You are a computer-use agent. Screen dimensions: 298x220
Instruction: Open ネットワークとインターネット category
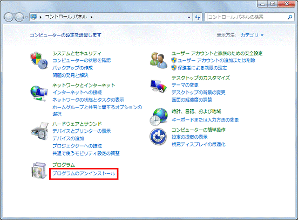[x=84, y=86]
